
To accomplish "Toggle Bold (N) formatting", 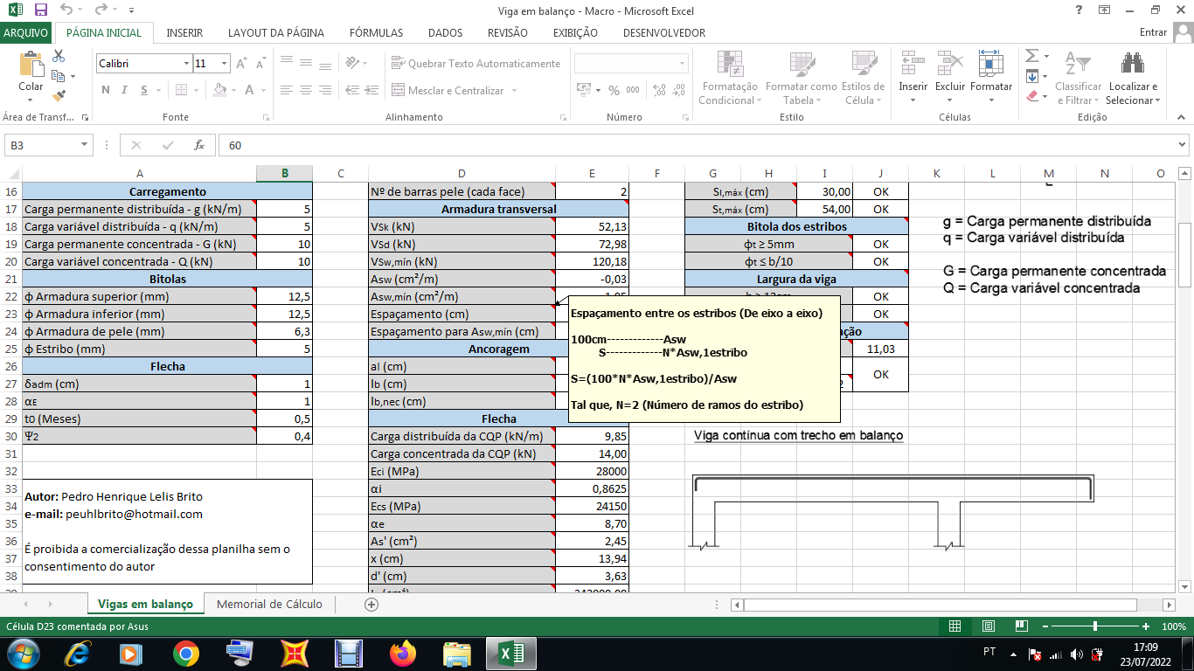I will pos(106,90).
